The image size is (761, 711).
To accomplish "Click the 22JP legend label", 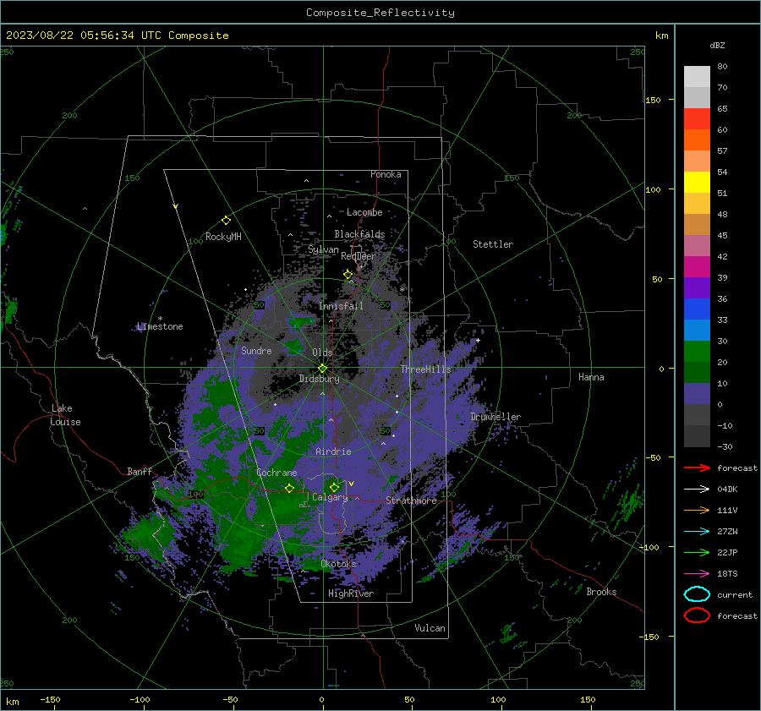I will [x=727, y=552].
